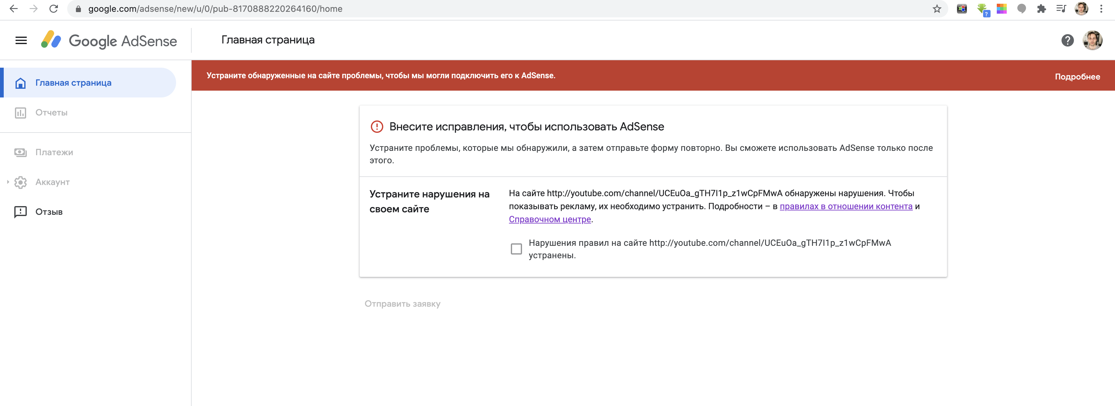Click the browser address bar URL
1115x406 pixels.
(215, 9)
